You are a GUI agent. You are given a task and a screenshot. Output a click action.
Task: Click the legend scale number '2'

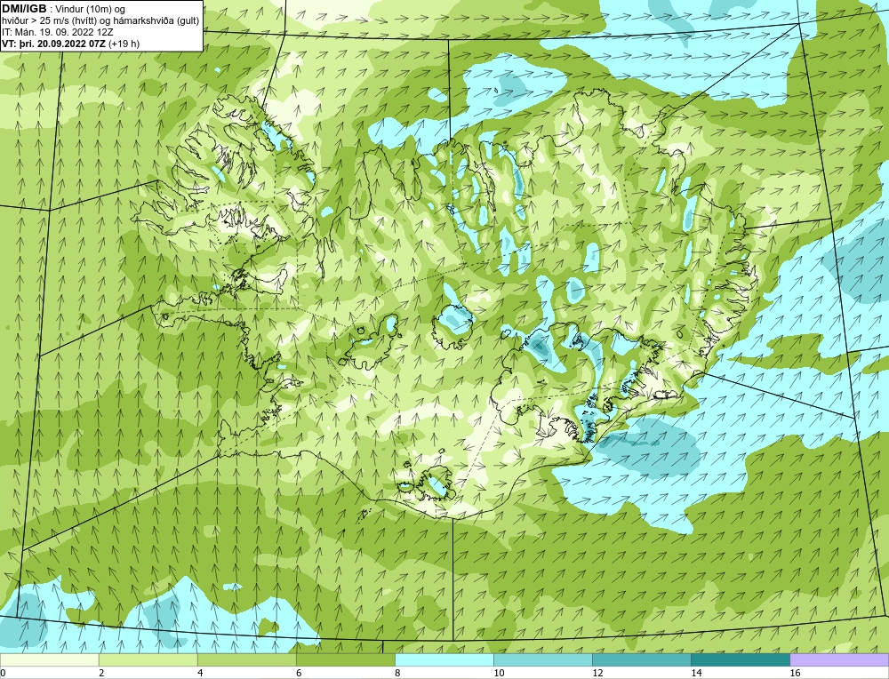coord(101,673)
